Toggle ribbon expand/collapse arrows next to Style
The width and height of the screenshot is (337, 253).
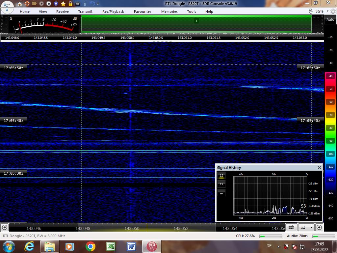click(311, 11)
